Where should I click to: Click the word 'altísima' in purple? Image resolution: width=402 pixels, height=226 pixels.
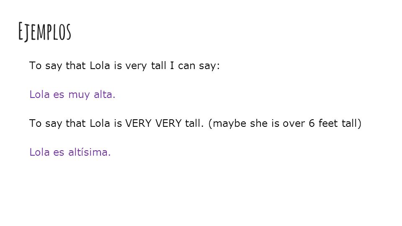tap(90, 152)
